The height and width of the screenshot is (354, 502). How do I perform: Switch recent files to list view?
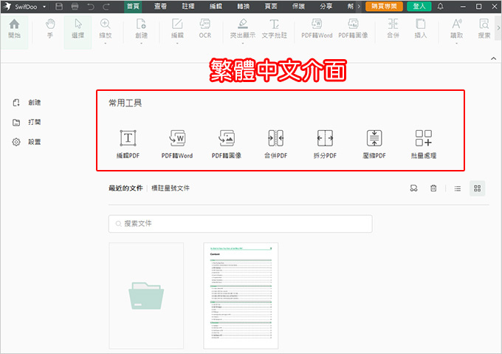458,188
